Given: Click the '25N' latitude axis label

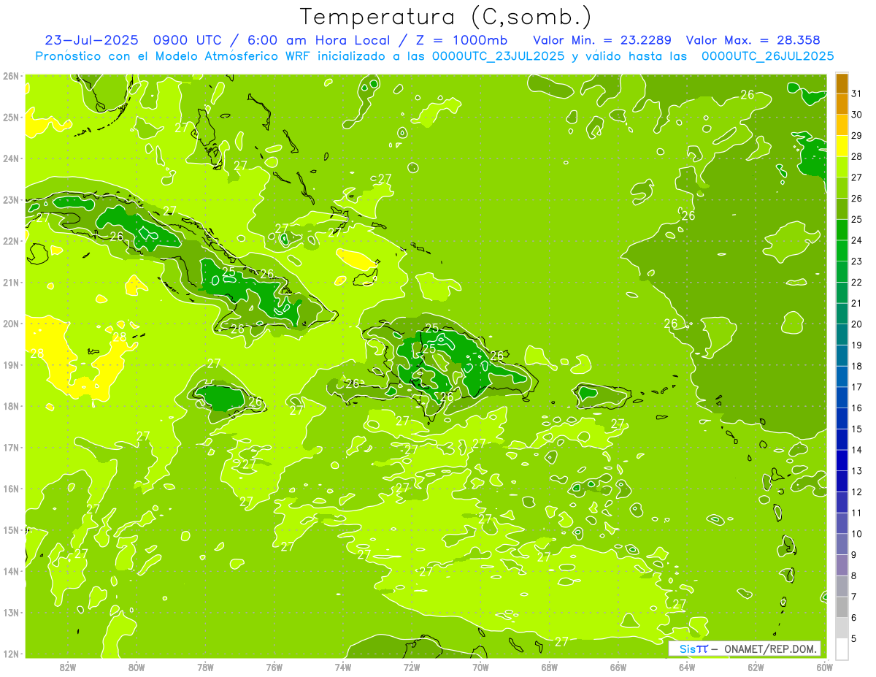Looking at the screenshot, I should [10, 117].
